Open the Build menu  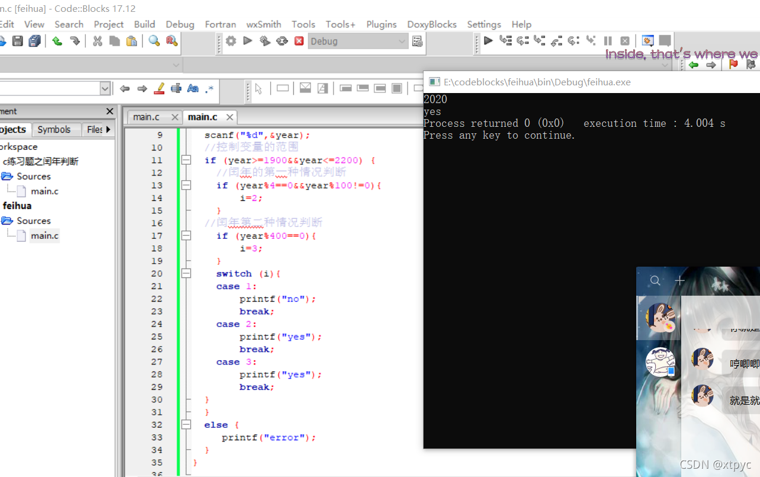pos(145,24)
